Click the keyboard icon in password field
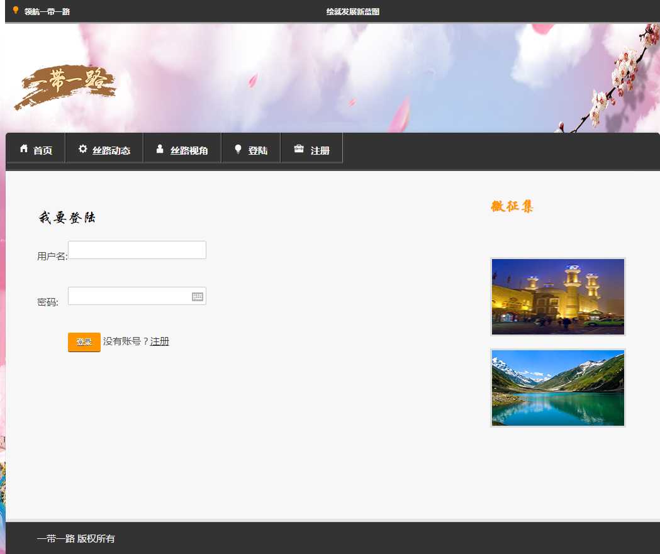The width and height of the screenshot is (660, 554). [198, 297]
